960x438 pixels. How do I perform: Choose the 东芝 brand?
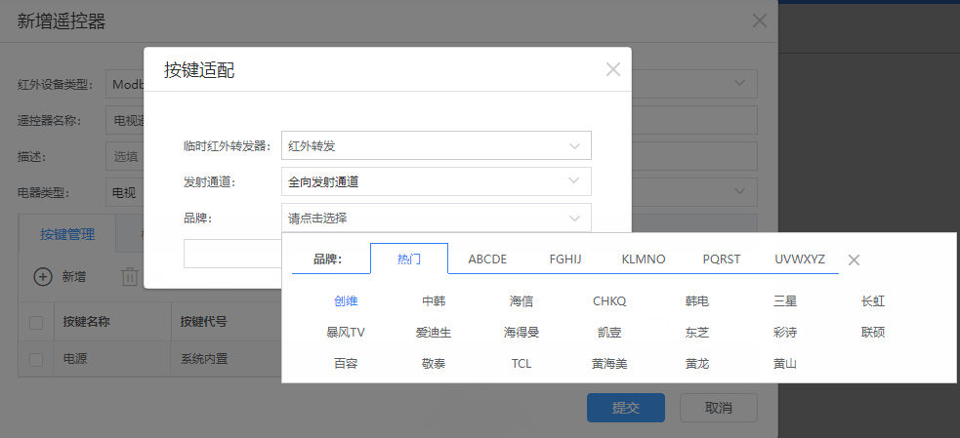pos(697,333)
